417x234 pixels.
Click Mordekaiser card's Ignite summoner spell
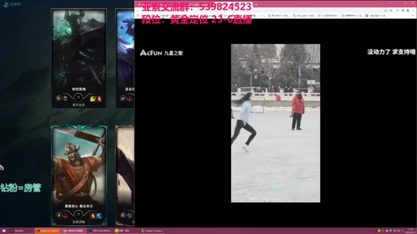click(x=99, y=99)
